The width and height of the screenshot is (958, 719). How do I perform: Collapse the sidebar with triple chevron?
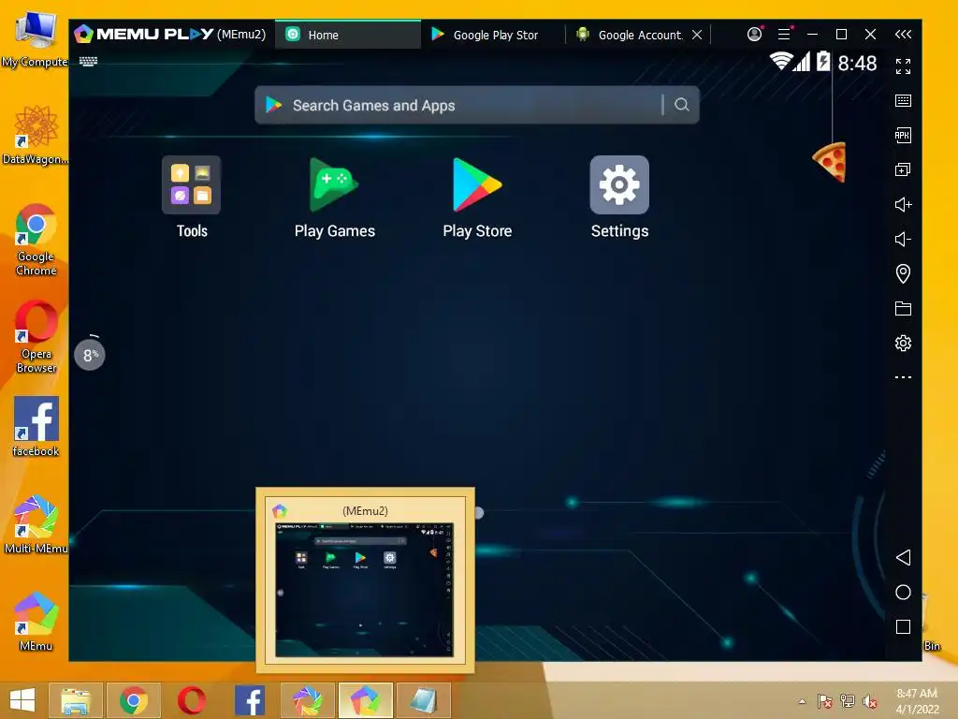pyautogui.click(x=903, y=35)
